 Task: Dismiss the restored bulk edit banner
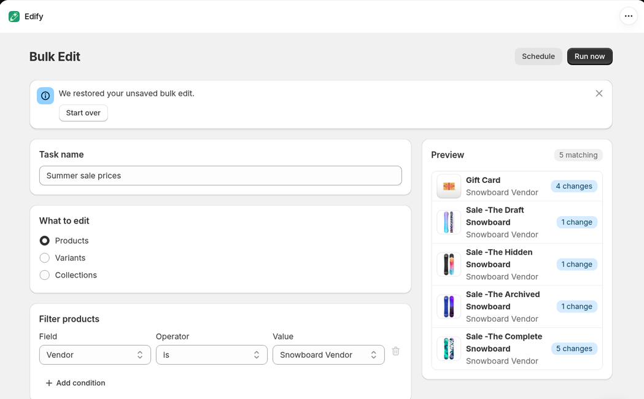[x=599, y=93]
